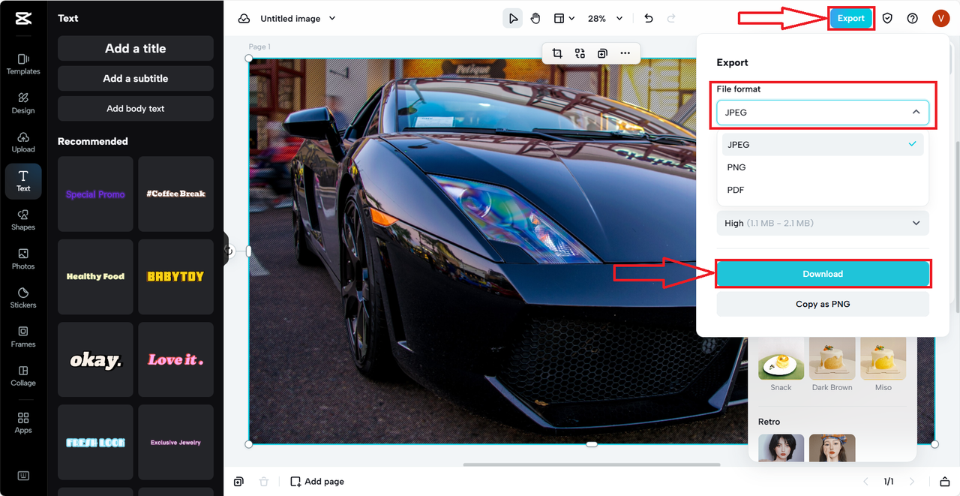Apply the Snack filter thumbnail
This screenshot has height=496, width=960.
(x=781, y=359)
